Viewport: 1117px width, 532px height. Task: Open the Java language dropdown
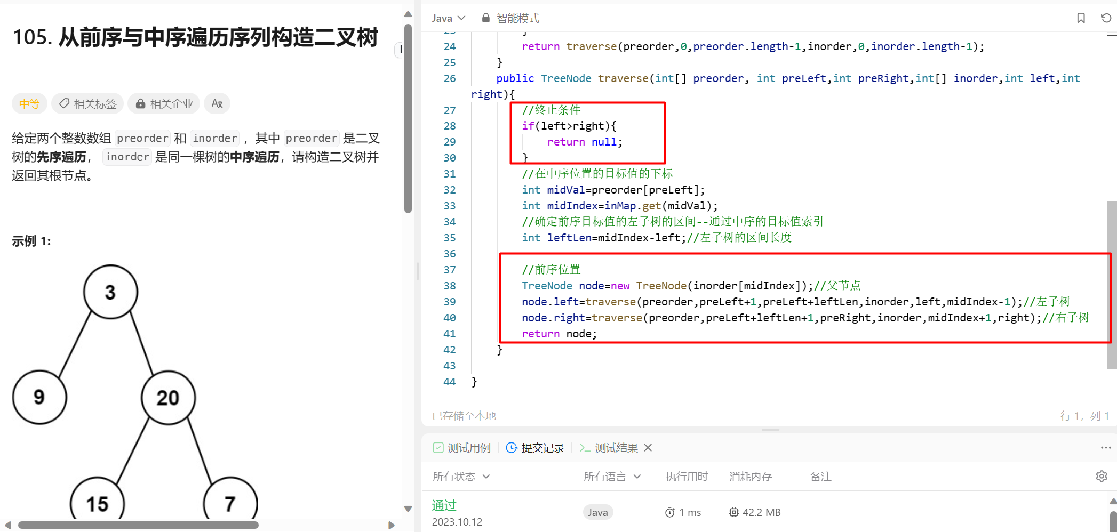[x=448, y=18]
